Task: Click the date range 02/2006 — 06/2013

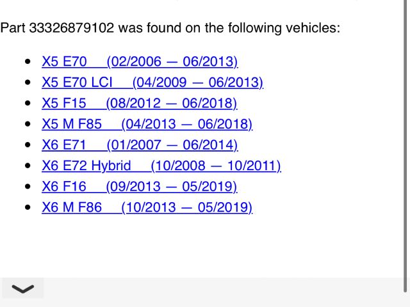Action: [172, 62]
